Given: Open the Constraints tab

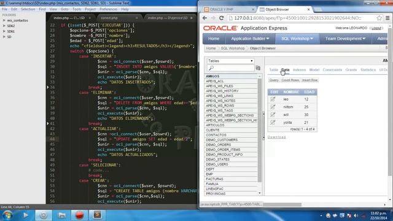Looking at the screenshot, I should [332, 69].
